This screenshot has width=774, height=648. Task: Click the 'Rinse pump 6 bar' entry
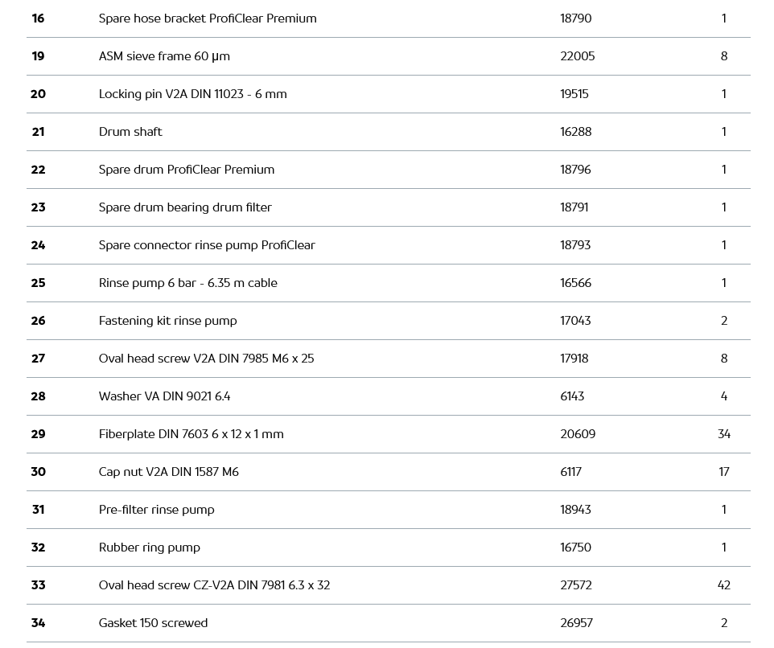(187, 283)
